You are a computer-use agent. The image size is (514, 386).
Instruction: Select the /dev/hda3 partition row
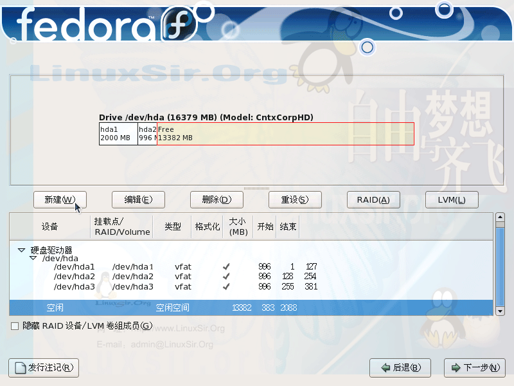[x=251, y=286]
